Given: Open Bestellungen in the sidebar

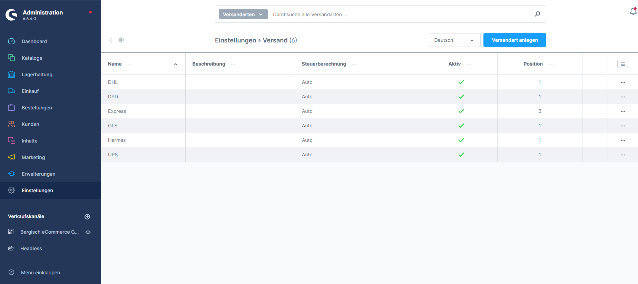Looking at the screenshot, I should click(x=37, y=108).
